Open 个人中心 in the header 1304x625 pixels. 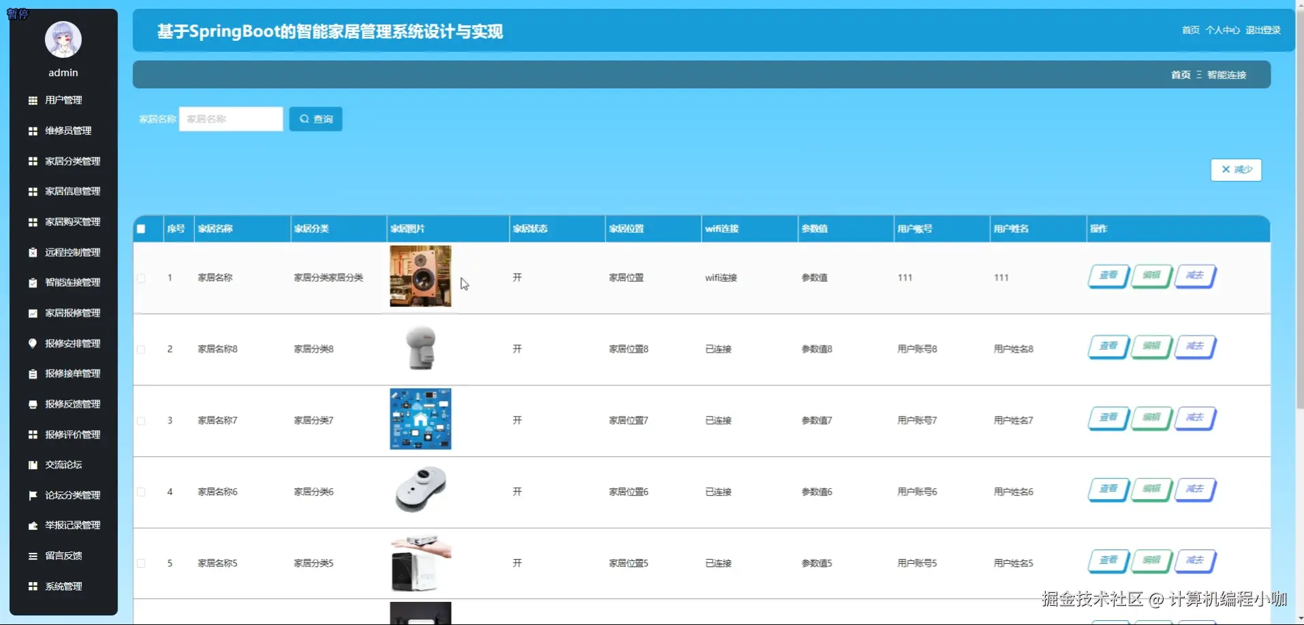click(1222, 30)
